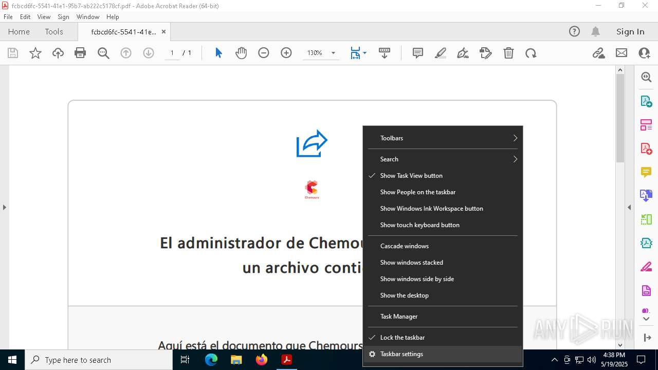The width and height of the screenshot is (658, 370).
Task: Go to the next page arrow
Action: pyautogui.click(x=149, y=53)
